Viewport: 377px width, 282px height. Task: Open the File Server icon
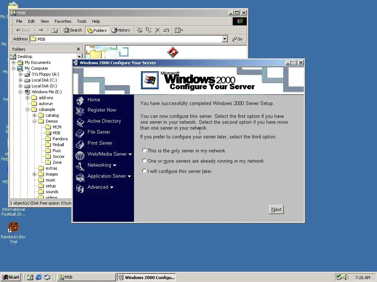pyautogui.click(x=80, y=133)
